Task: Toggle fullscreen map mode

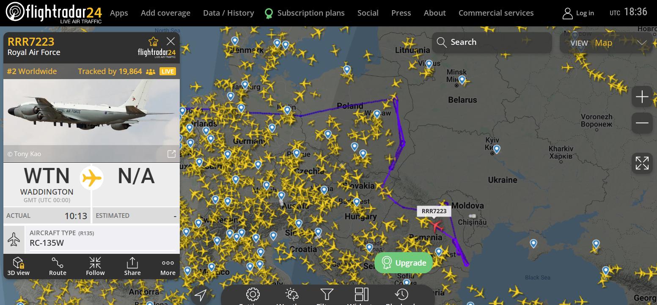Action: (642, 163)
